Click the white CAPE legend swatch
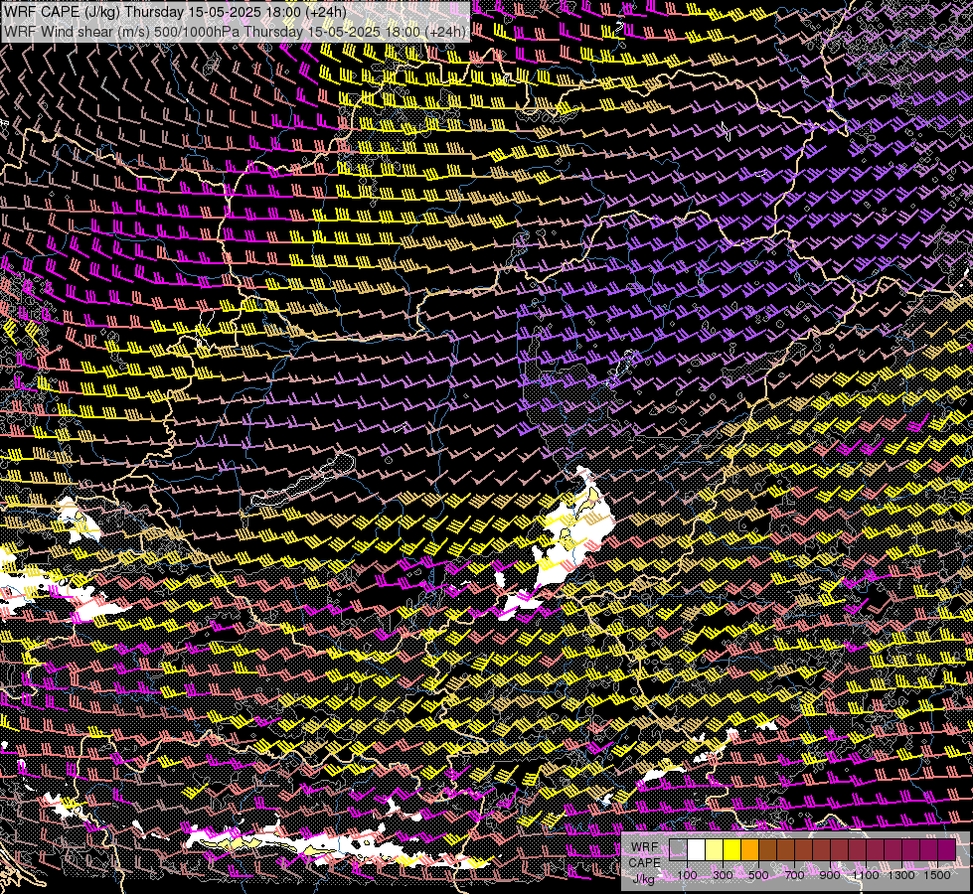The height and width of the screenshot is (894, 973). pyautogui.click(x=697, y=850)
